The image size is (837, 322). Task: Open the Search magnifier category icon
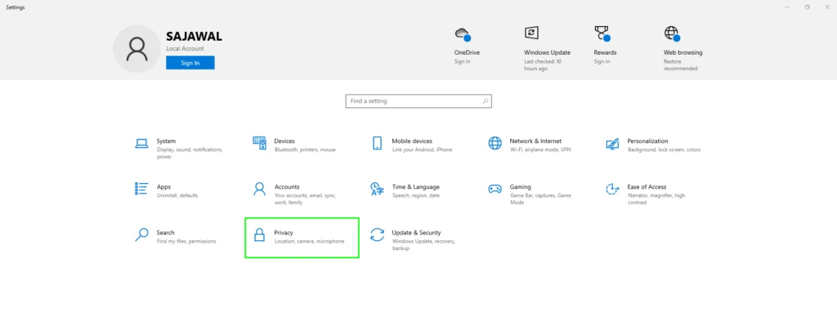point(141,235)
